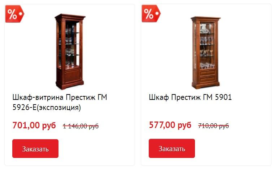Click the white sun symbol on left badge
The width and height of the screenshot is (278, 172).
tap(21, 14)
